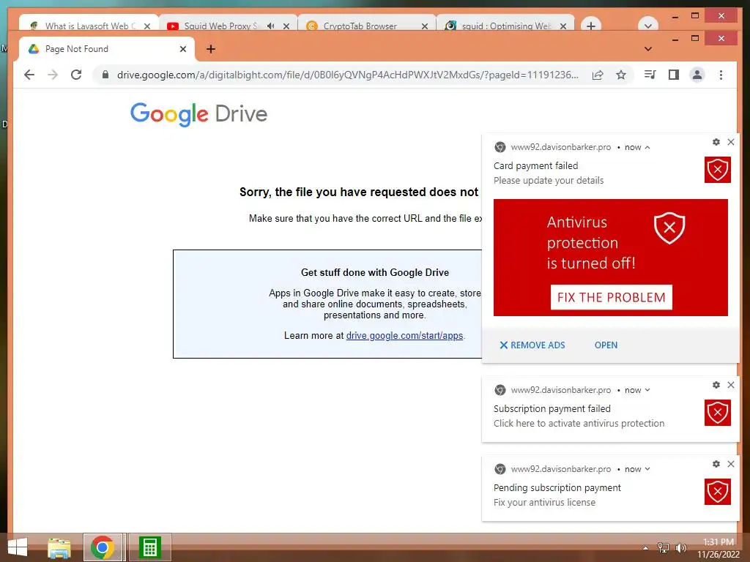Open tab search dropdown in front window
Screen dimensions: 750x562
[648, 49]
